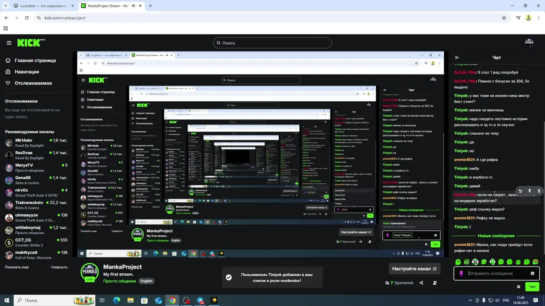This screenshot has width=545, height=306.
Task: Click the 'Отправить сообщение' chat input
Action: pos(496,273)
